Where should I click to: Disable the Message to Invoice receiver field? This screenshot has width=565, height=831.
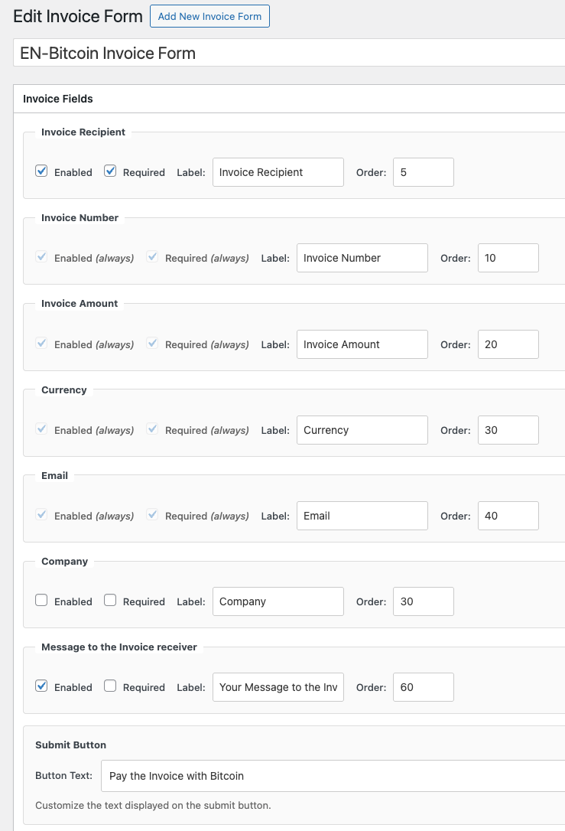click(41, 686)
